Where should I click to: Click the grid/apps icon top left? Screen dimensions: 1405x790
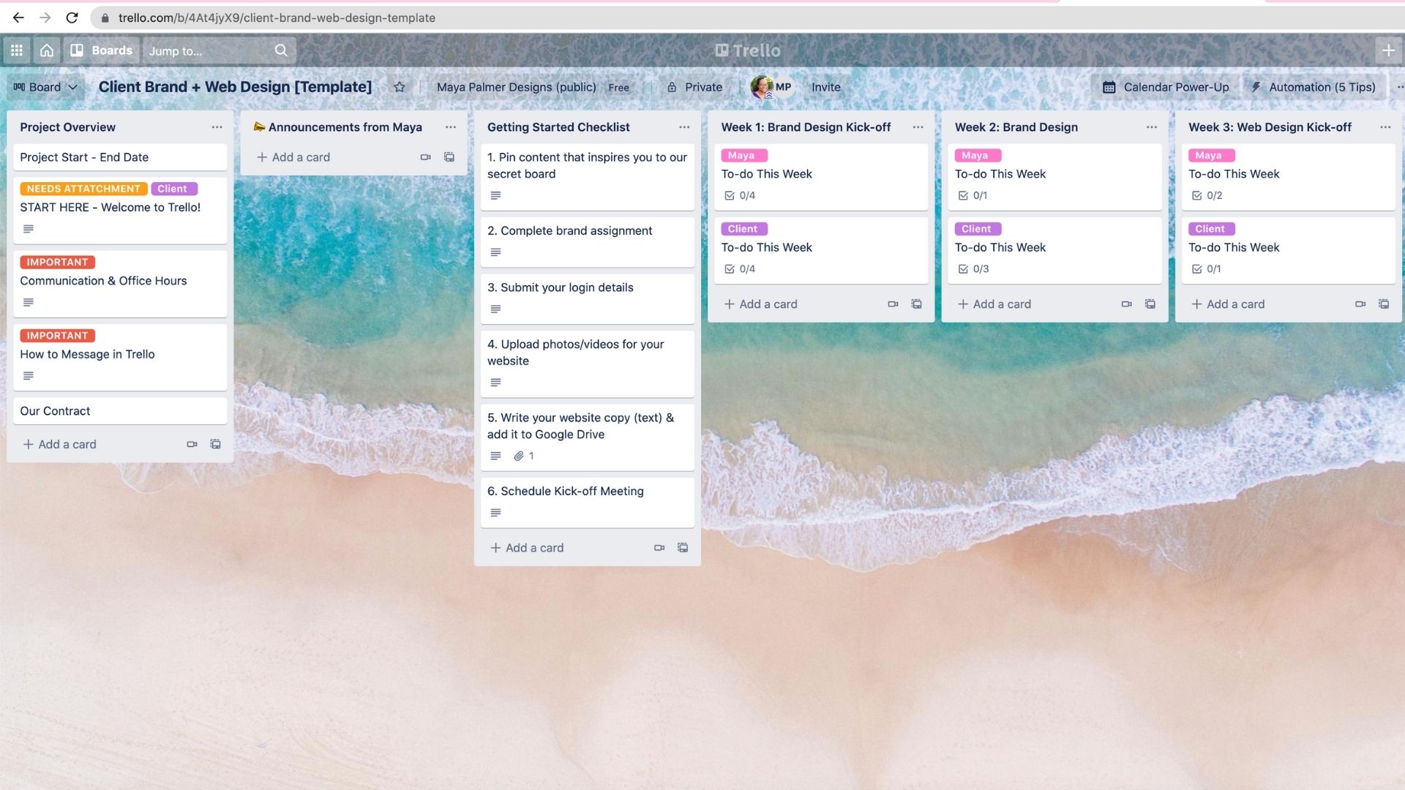pyautogui.click(x=16, y=50)
